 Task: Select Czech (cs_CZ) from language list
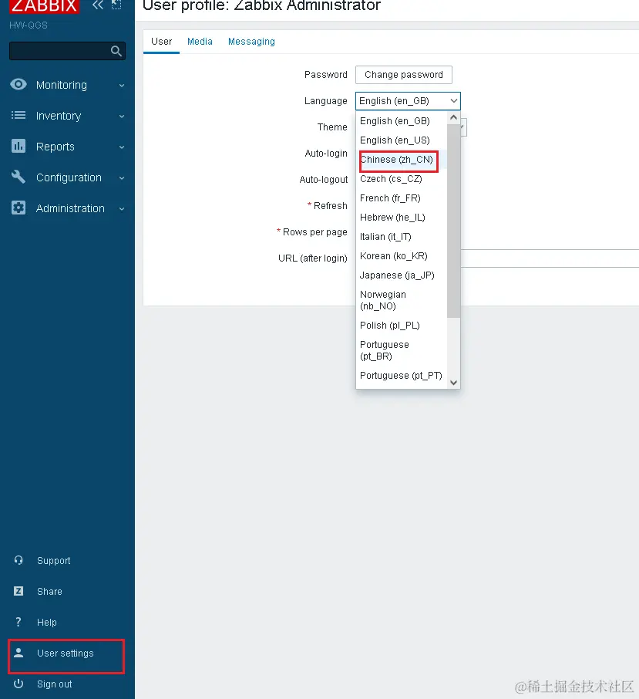click(401, 179)
